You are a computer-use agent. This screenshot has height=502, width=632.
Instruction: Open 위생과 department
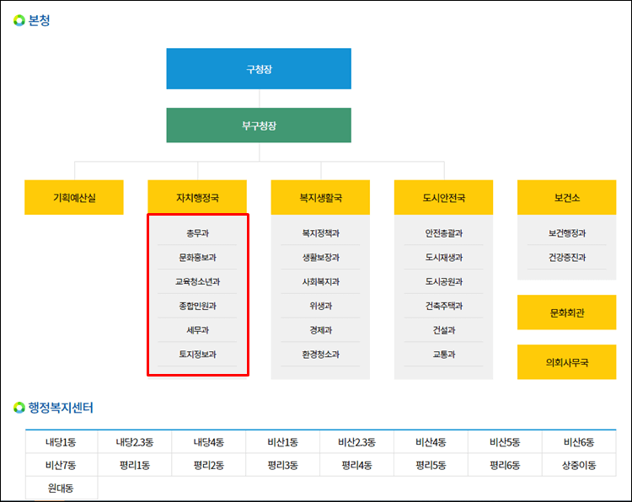(x=321, y=306)
